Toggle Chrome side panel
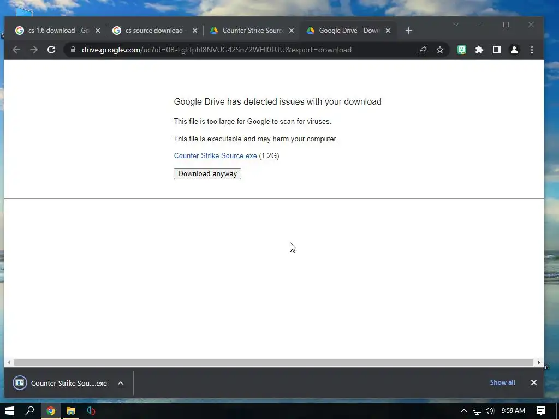The image size is (559, 419). pyautogui.click(x=497, y=50)
